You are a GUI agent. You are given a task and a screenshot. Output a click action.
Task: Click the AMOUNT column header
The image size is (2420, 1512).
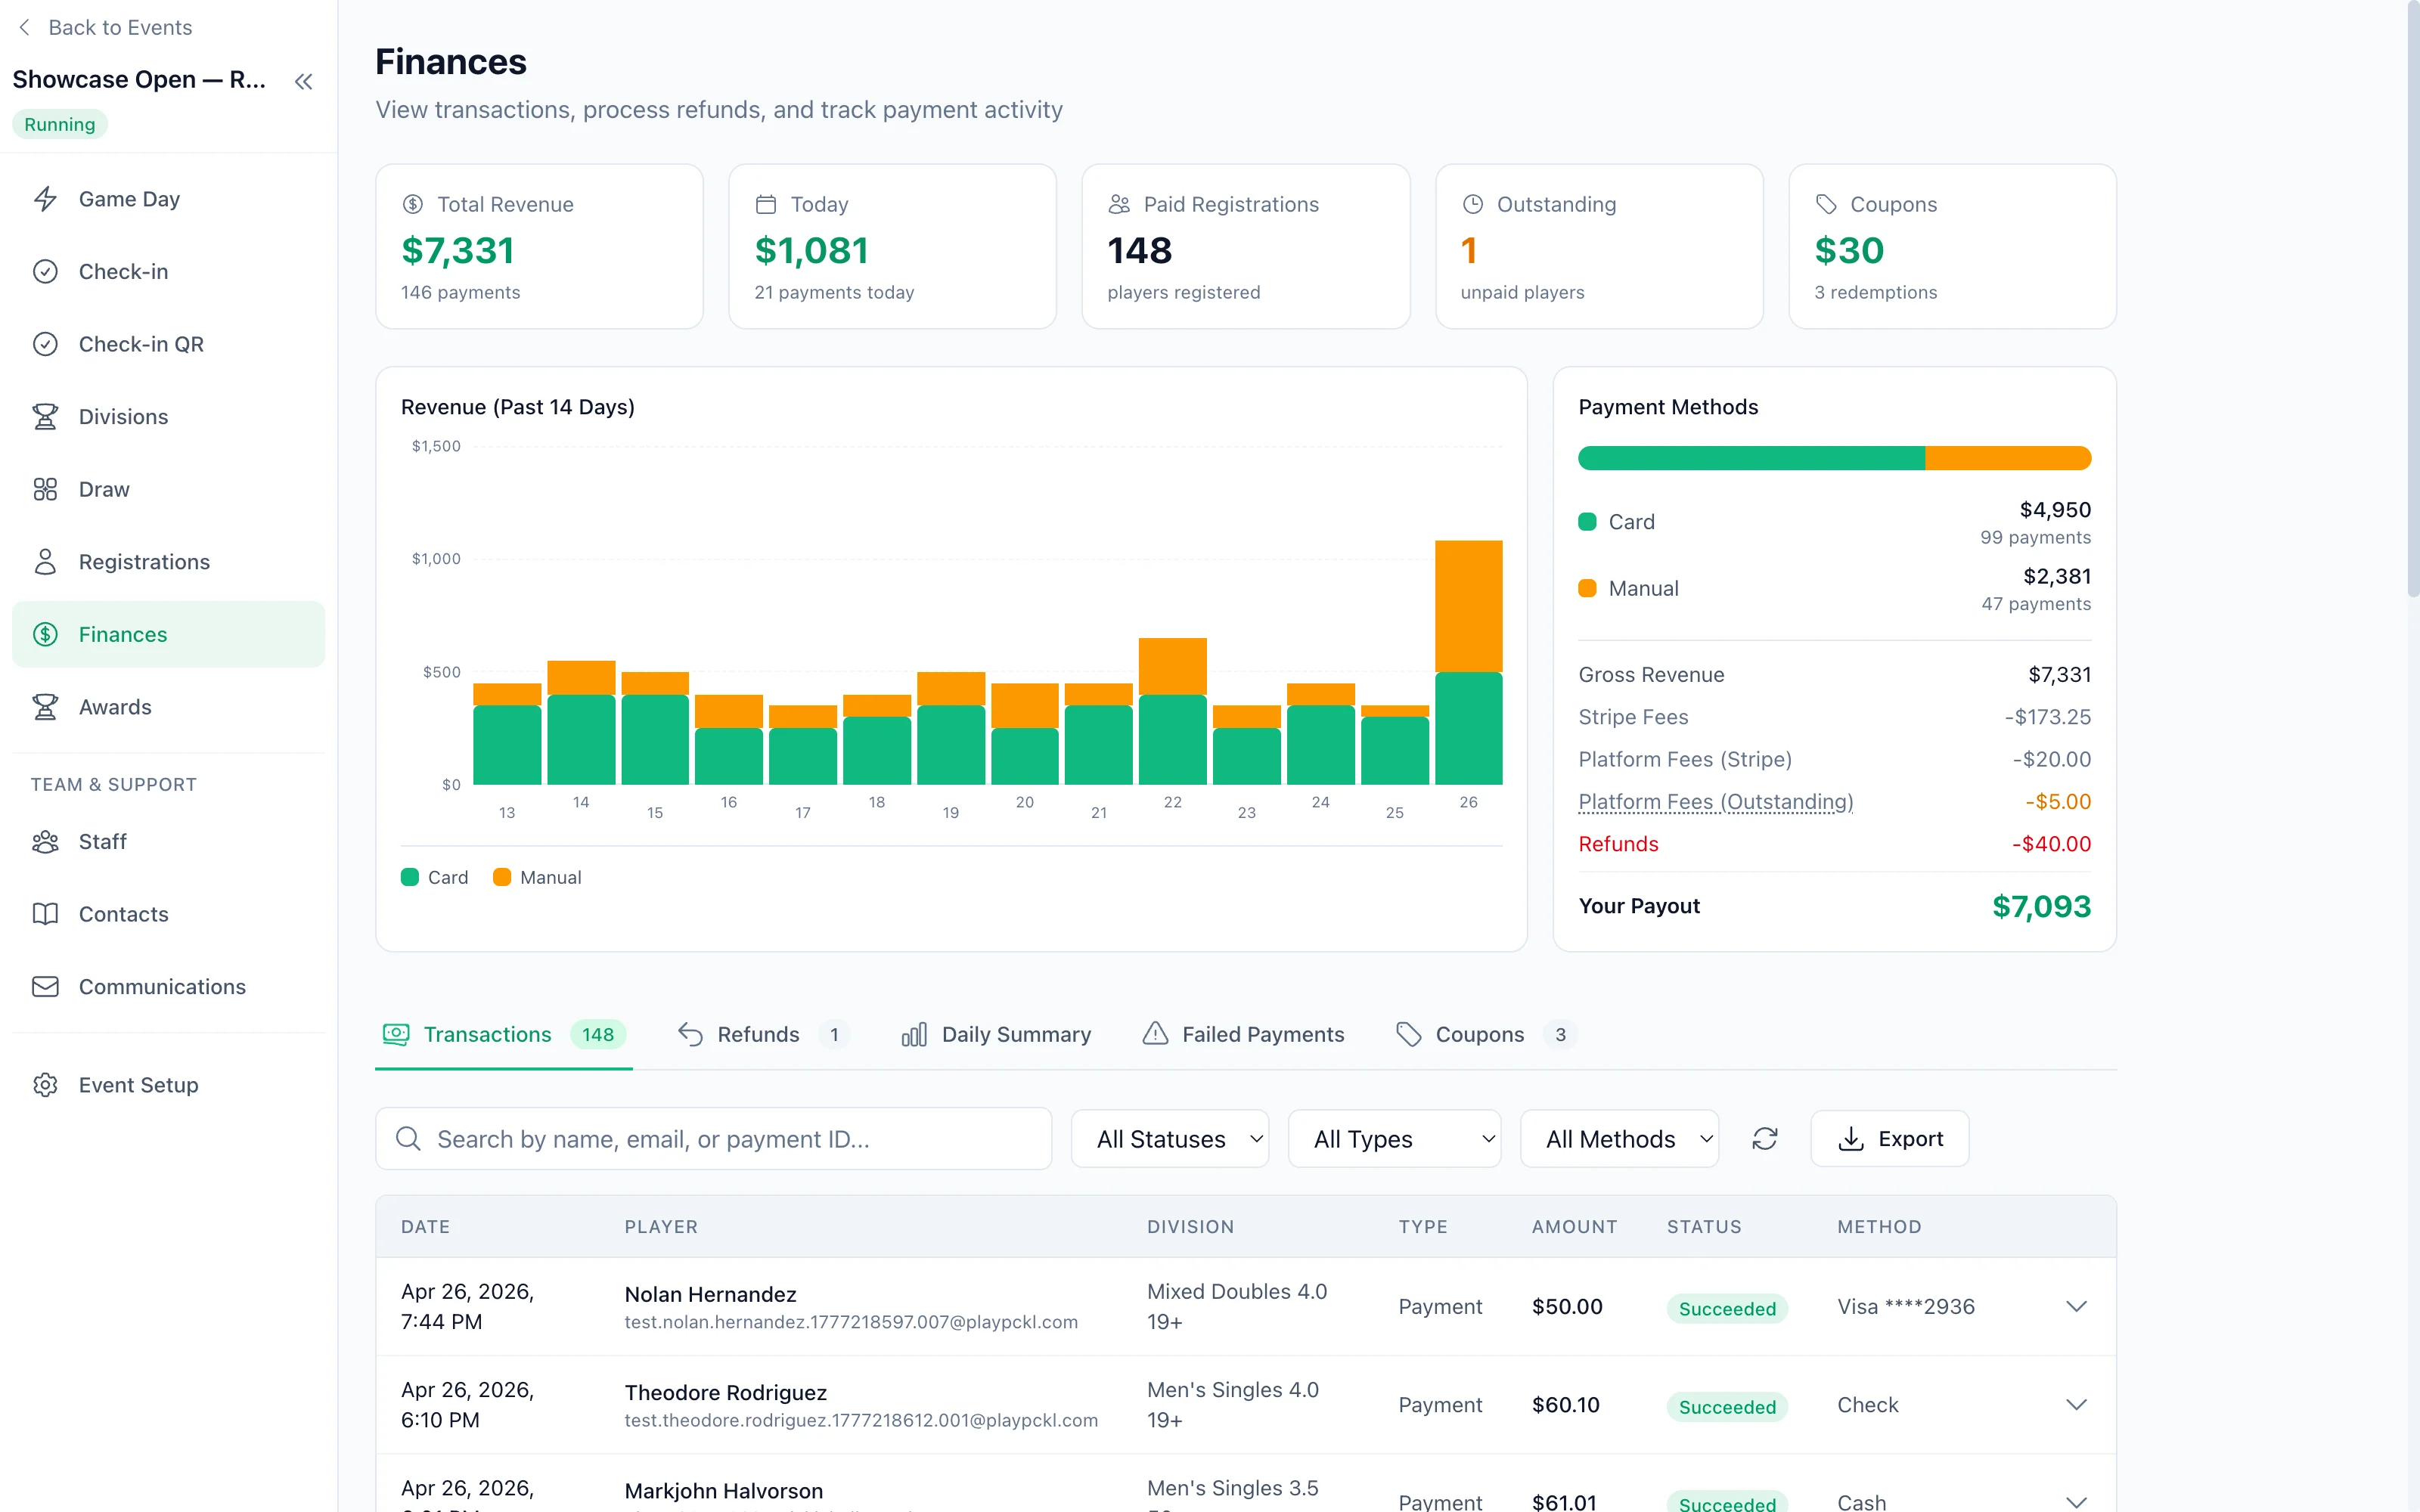coord(1575,1227)
